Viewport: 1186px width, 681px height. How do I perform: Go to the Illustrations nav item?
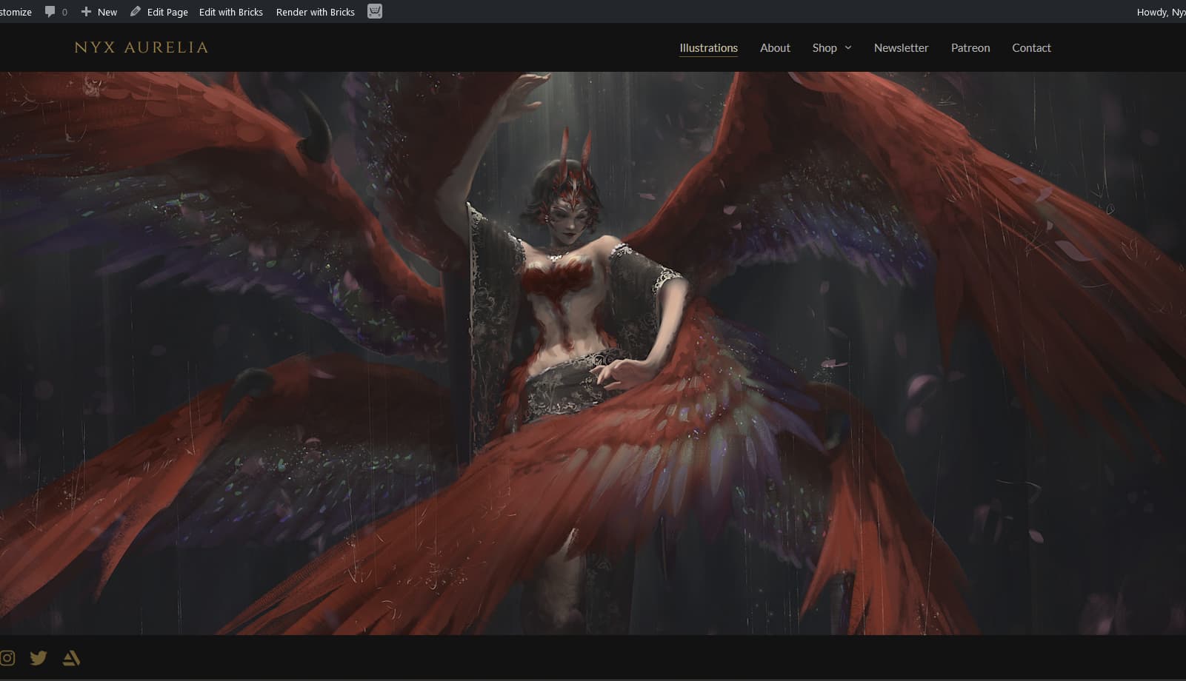coord(708,47)
